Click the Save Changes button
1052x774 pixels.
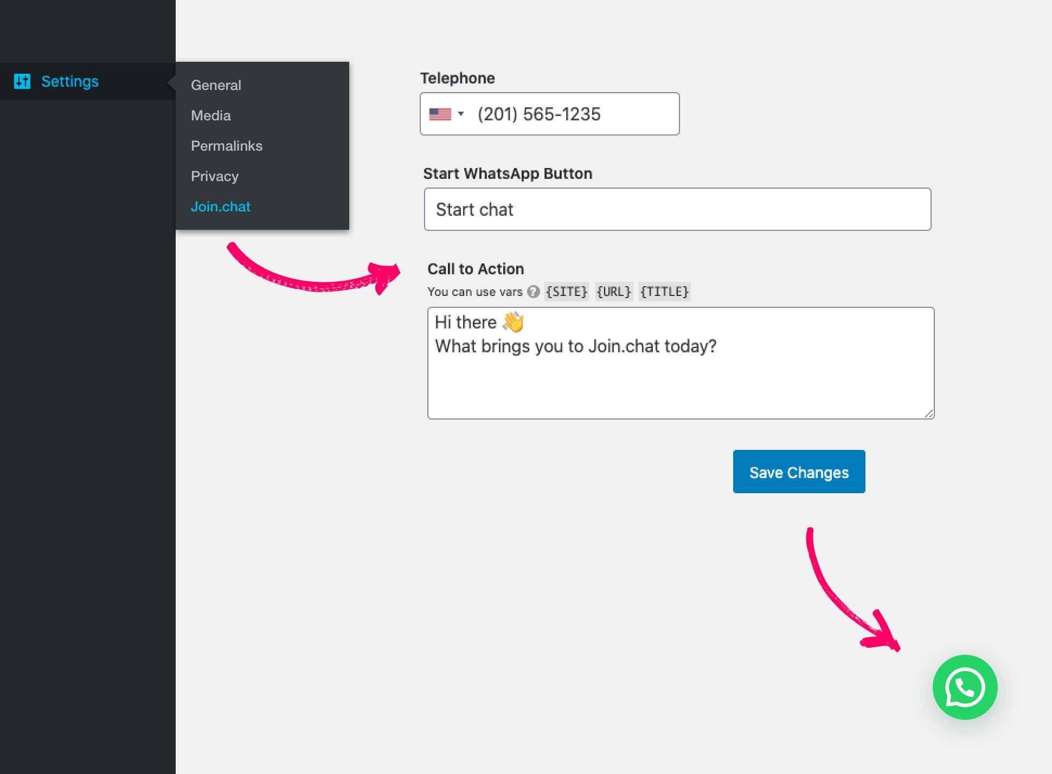pyautogui.click(x=799, y=472)
